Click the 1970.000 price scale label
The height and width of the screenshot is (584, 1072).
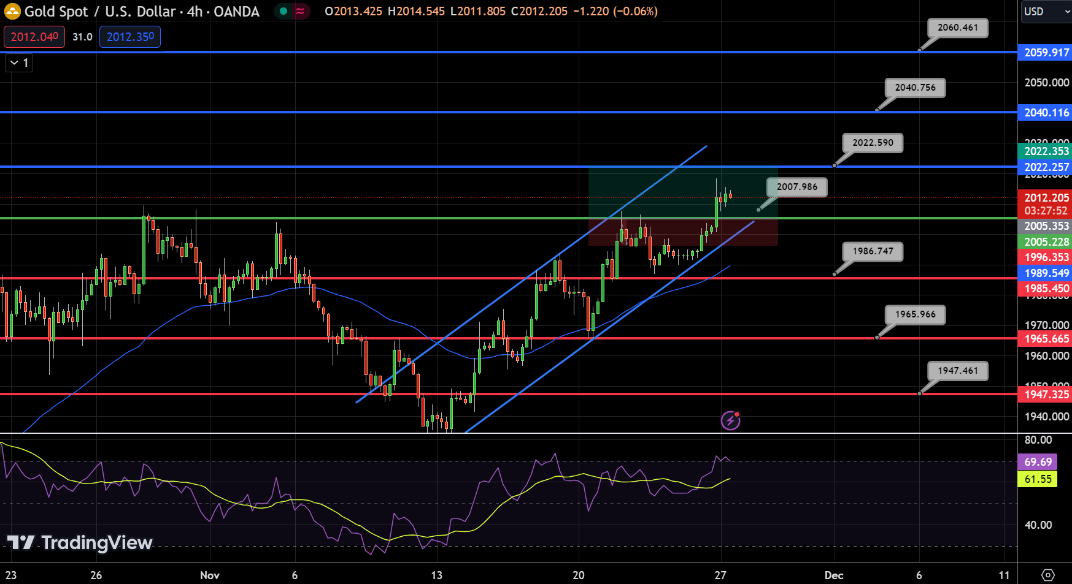point(1047,325)
